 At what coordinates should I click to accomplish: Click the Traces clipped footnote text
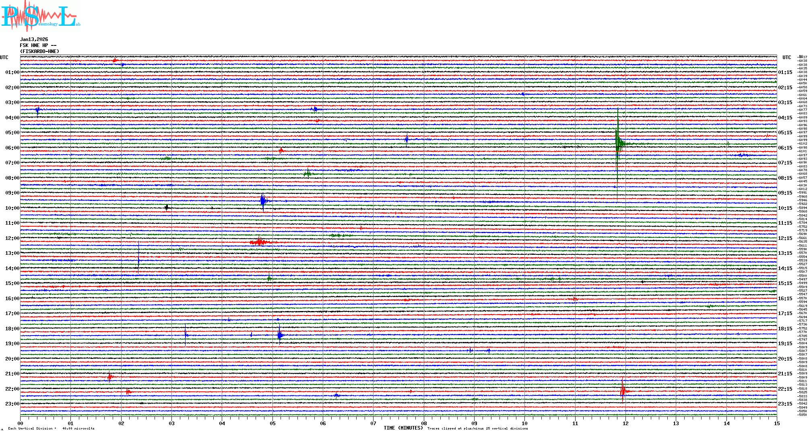[477, 428]
